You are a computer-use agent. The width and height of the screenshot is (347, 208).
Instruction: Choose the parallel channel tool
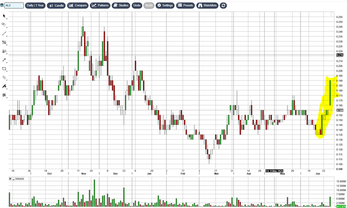click(4, 77)
